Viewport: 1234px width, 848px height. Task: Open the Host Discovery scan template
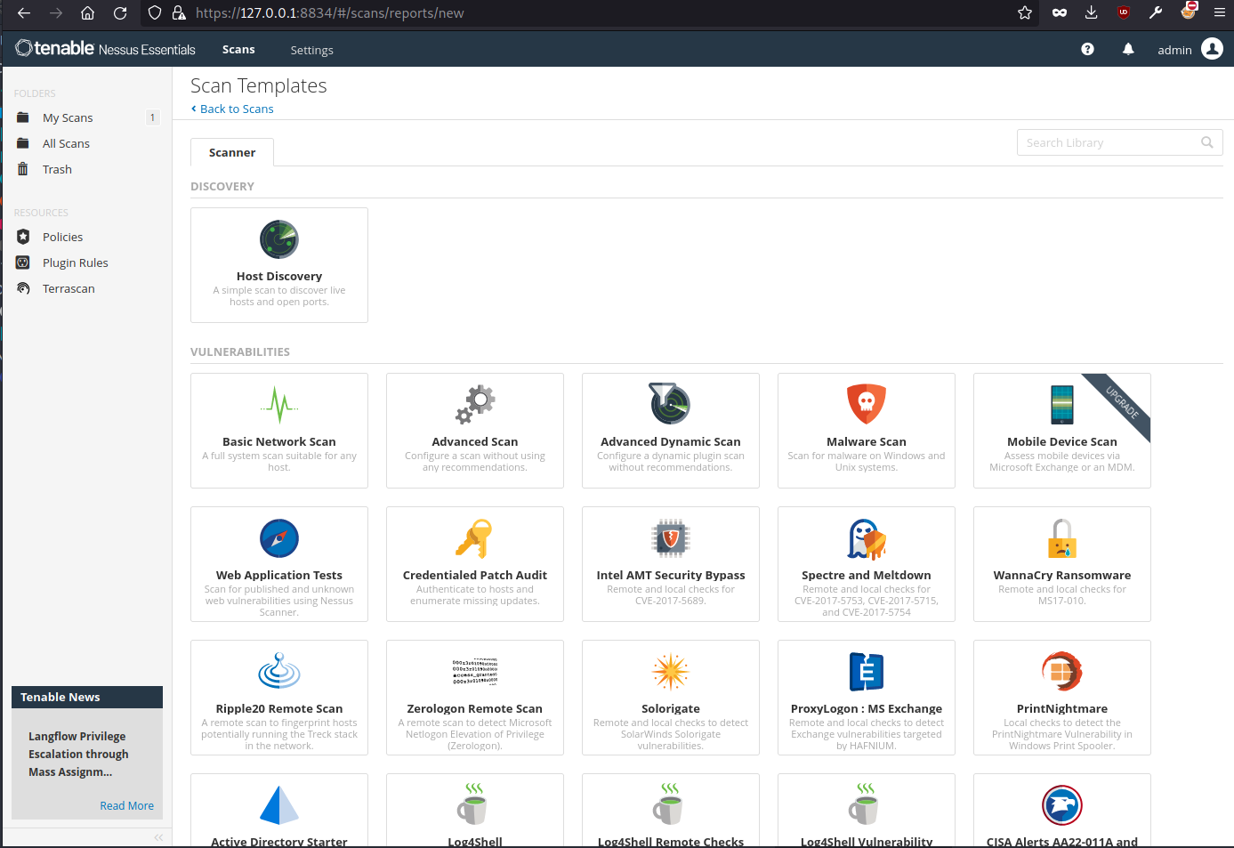[x=278, y=265]
